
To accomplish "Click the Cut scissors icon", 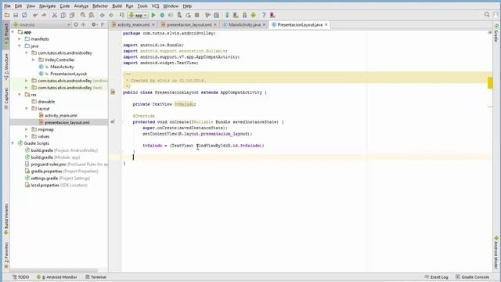I will pyautogui.click(x=55, y=15).
